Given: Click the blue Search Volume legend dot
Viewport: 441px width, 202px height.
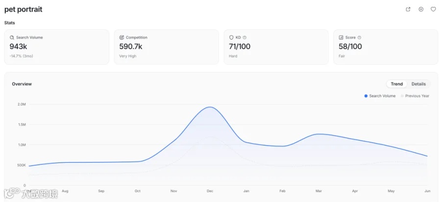Looking at the screenshot, I should (x=366, y=96).
